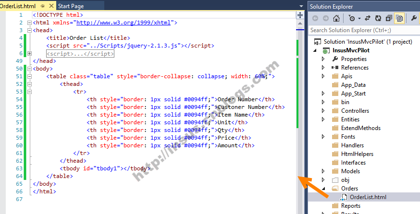Close the OrderList.html tab
420x214 pixels.
click(51, 6)
